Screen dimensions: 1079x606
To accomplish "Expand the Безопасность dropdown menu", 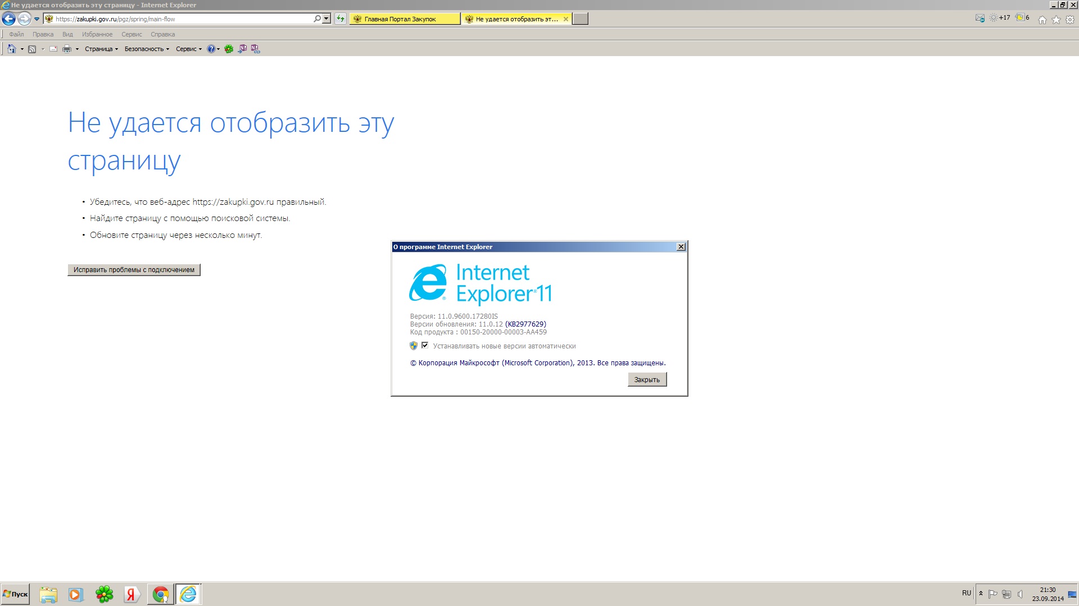I will [x=147, y=49].
